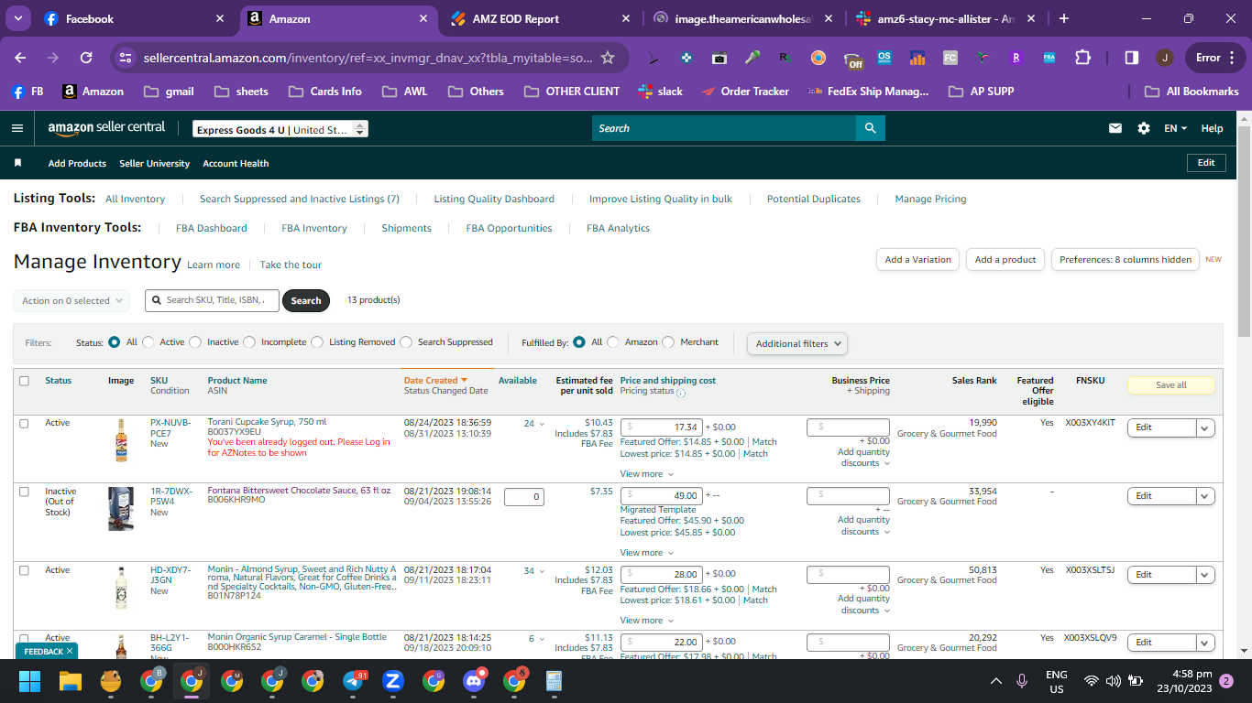Image resolution: width=1252 pixels, height=703 pixels.
Task: Open the Seller Central hamburger menu
Action: click(17, 128)
